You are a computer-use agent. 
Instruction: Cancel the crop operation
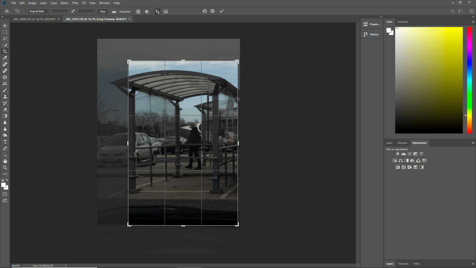(x=212, y=11)
